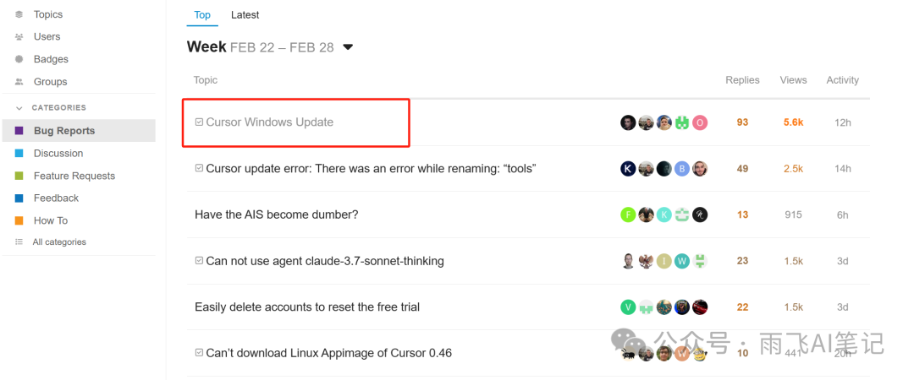Open 'Have the AIS become dumber?' topic

click(x=276, y=214)
